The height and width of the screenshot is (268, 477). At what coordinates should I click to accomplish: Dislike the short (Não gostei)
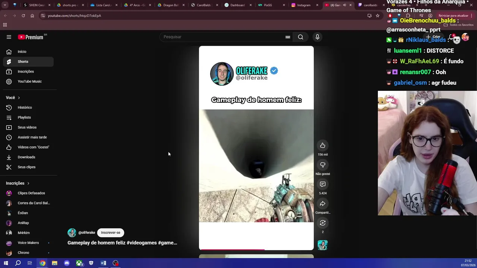323,165
